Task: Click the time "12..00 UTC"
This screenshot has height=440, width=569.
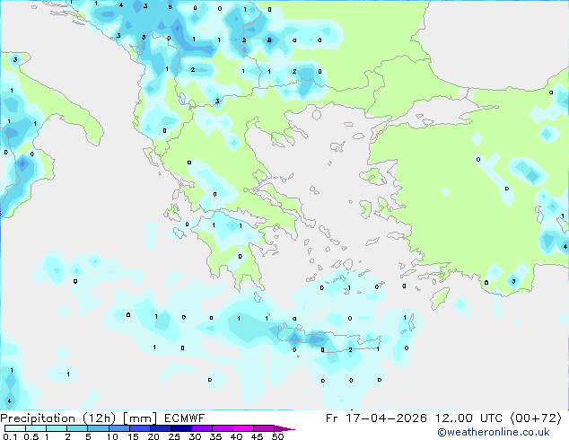Action: (471, 418)
